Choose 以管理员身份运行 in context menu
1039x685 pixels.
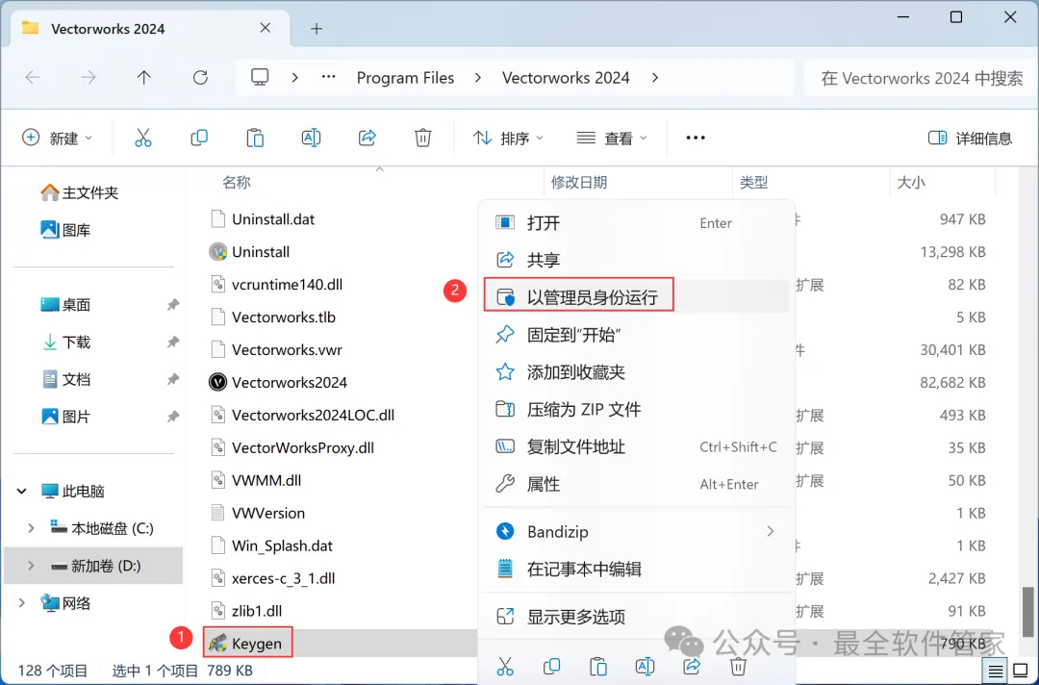click(636, 296)
